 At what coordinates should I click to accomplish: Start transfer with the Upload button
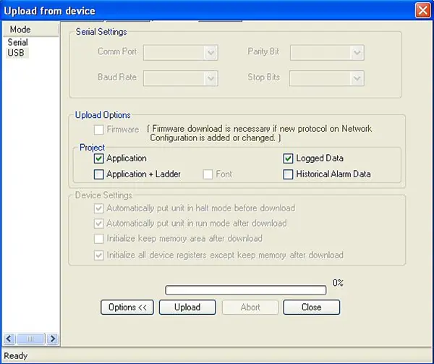pos(187,308)
